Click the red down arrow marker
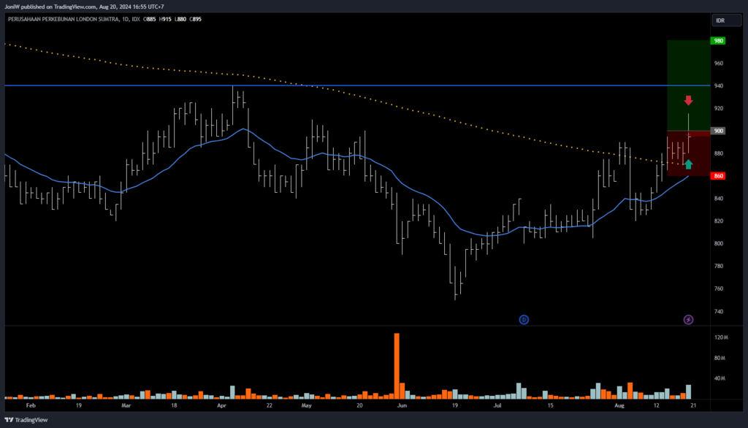This screenshot has width=748, height=428. pyautogui.click(x=688, y=100)
